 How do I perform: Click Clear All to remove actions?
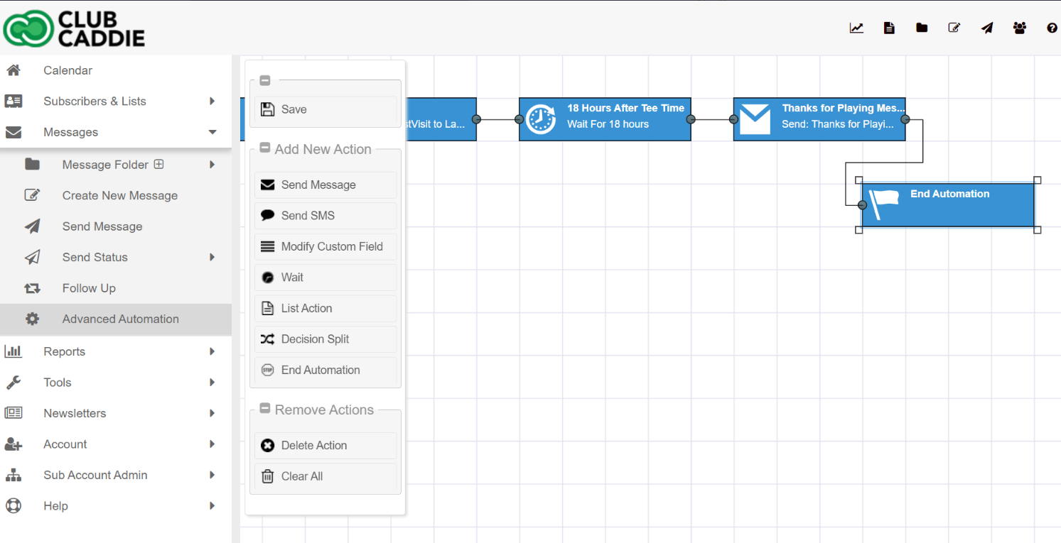tap(325, 476)
